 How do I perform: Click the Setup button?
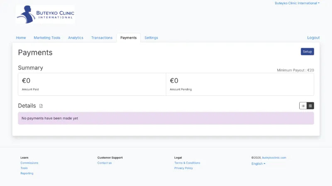point(308,52)
